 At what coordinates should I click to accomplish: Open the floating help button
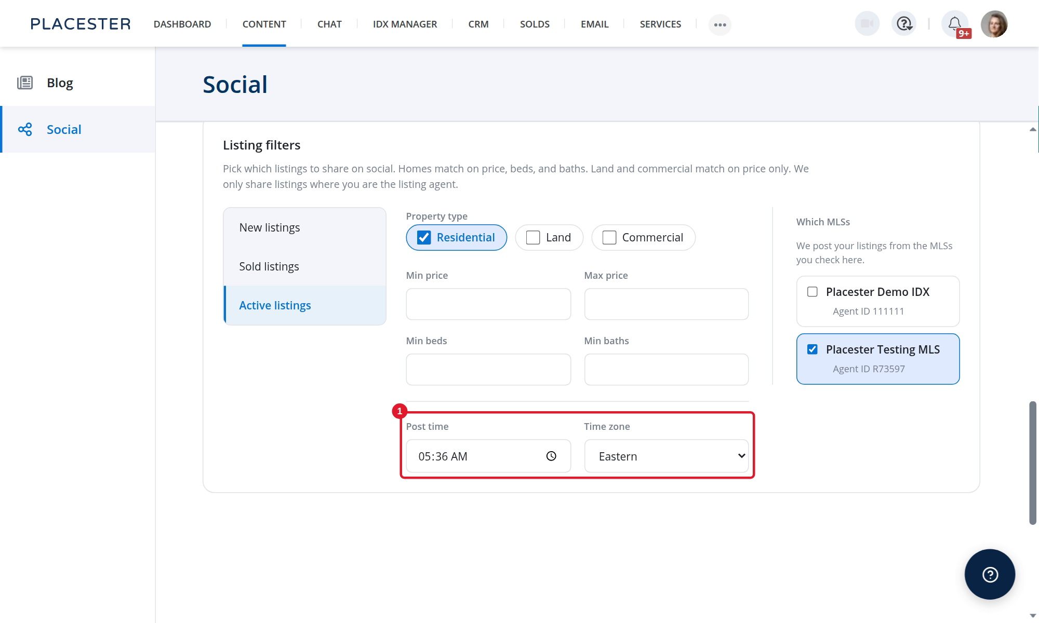[x=990, y=575]
